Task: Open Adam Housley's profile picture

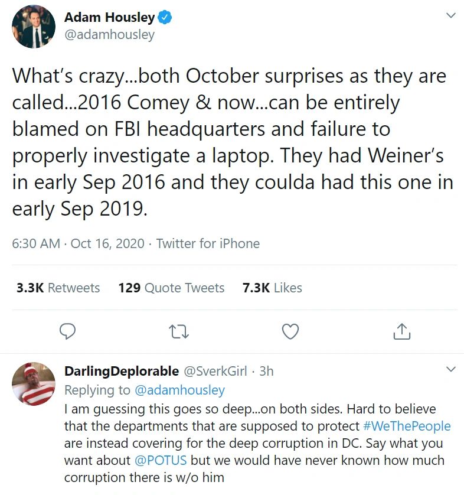Action: pyautogui.click(x=34, y=27)
